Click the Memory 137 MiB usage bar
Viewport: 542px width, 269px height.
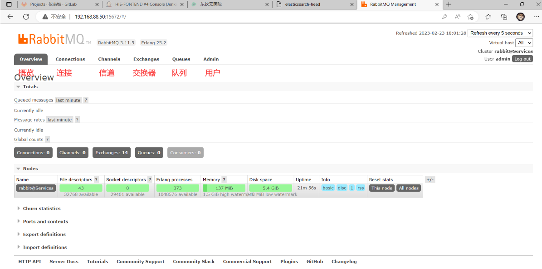click(x=224, y=188)
